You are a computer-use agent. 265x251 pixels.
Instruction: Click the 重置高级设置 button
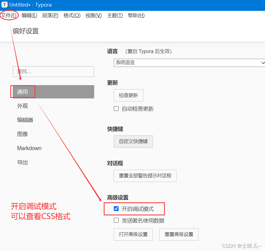point(179,234)
